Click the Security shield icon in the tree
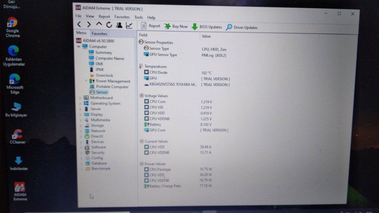This screenshot has height=213, width=379. point(87,152)
